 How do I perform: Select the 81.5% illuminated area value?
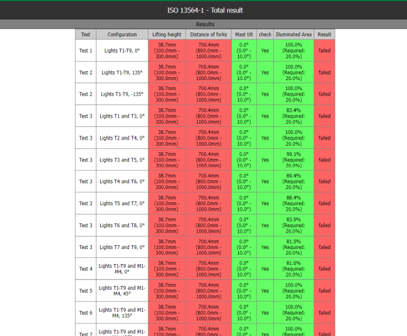(x=294, y=247)
